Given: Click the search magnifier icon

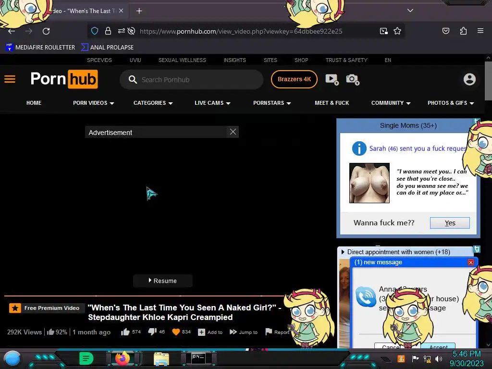Looking at the screenshot, I should click(x=133, y=79).
